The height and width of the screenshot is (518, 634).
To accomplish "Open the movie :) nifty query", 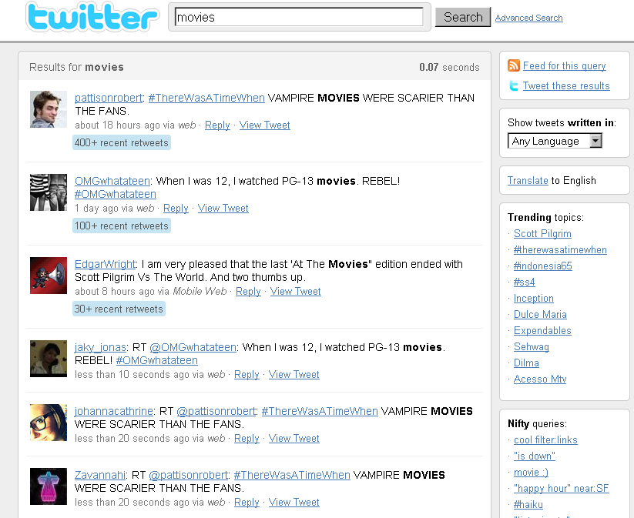I will point(531,472).
